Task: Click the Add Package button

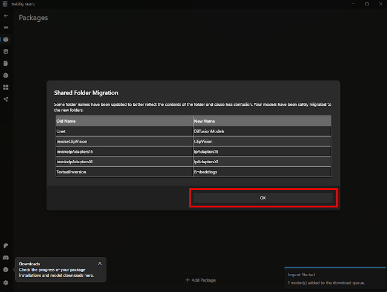Action: 201,280
